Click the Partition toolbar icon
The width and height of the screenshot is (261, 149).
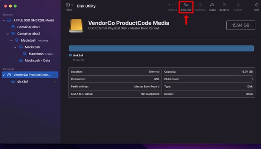click(200, 6)
